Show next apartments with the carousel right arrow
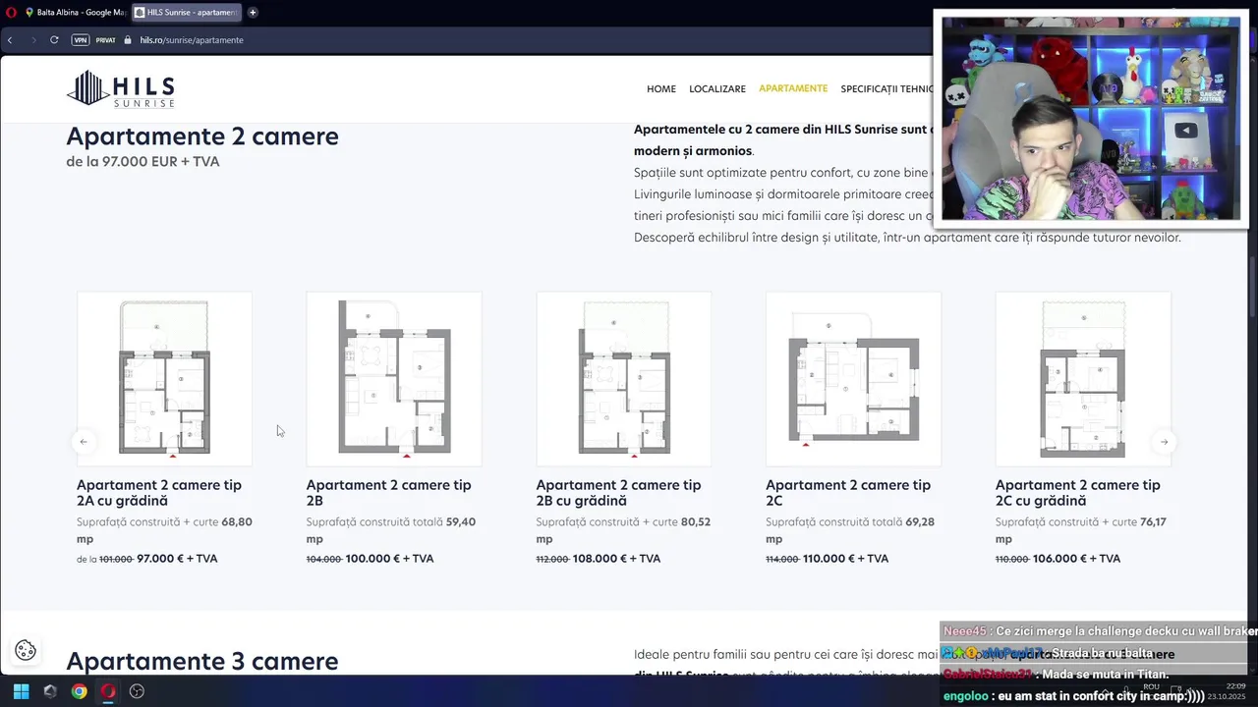Screen dimensions: 1258x707 point(1164,442)
